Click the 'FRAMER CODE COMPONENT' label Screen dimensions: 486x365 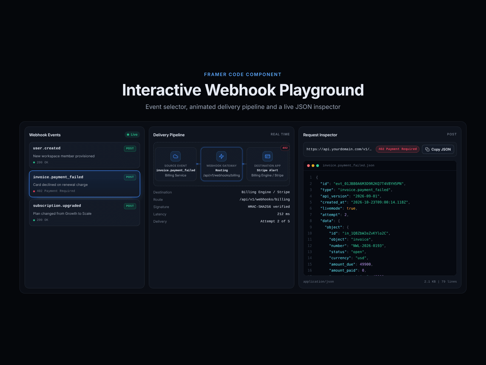click(x=243, y=75)
